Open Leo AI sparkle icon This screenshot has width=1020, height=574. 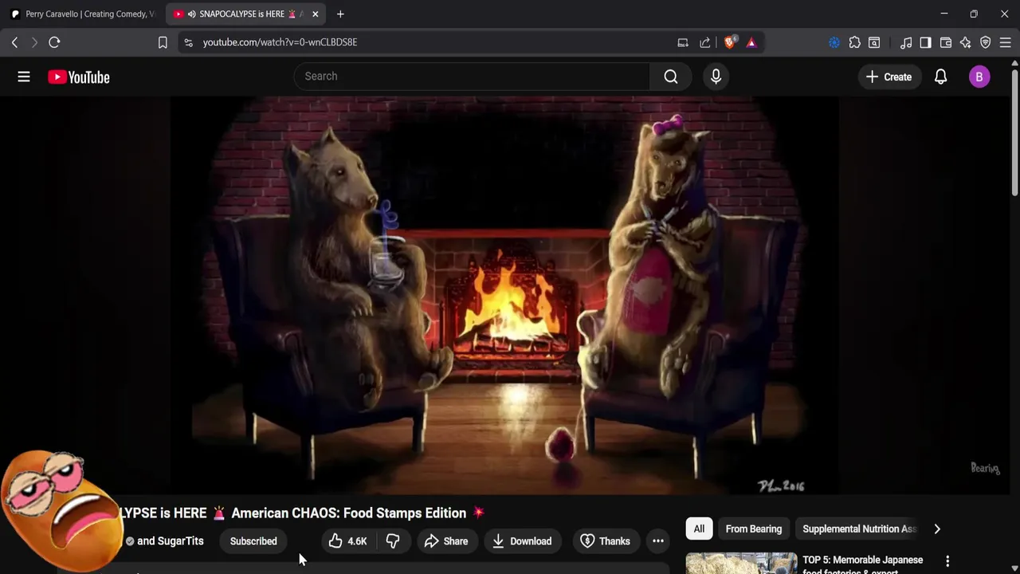pyautogui.click(x=966, y=42)
